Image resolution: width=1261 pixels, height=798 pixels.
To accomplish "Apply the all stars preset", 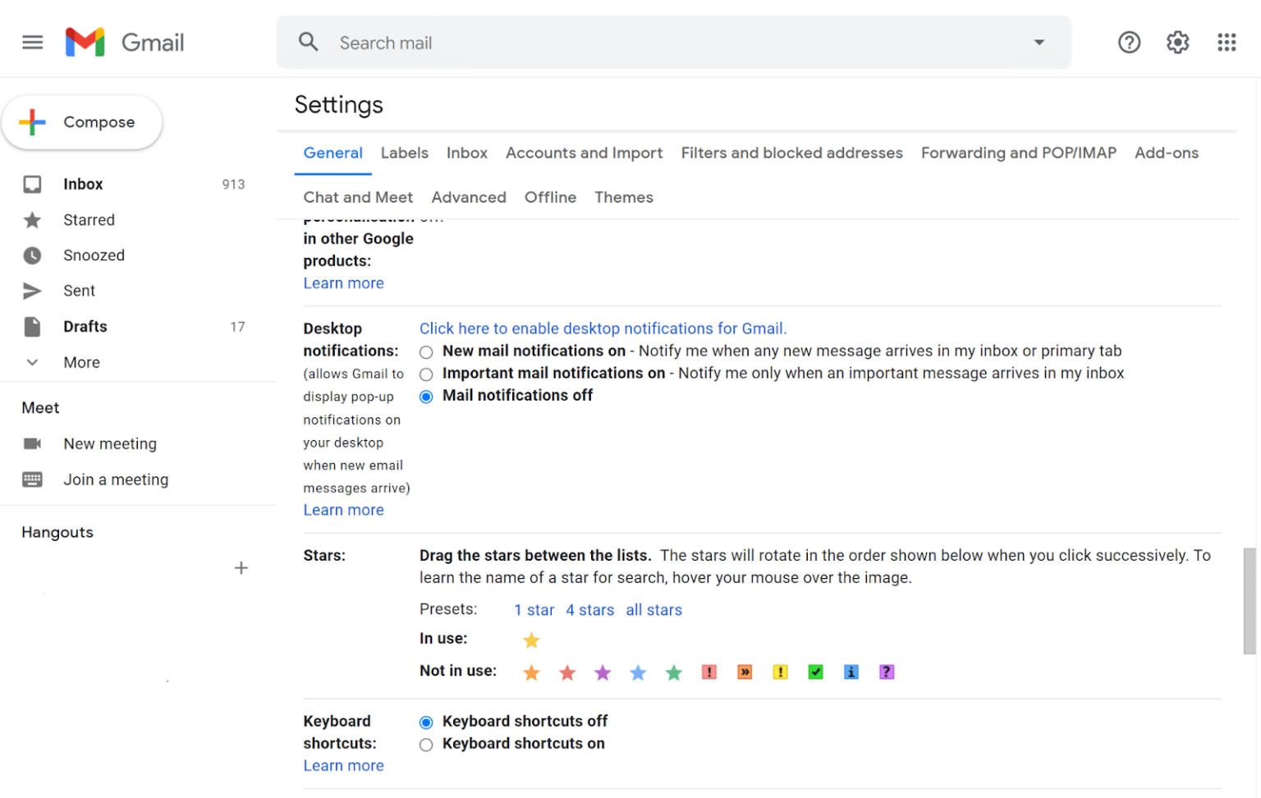I will (653, 610).
